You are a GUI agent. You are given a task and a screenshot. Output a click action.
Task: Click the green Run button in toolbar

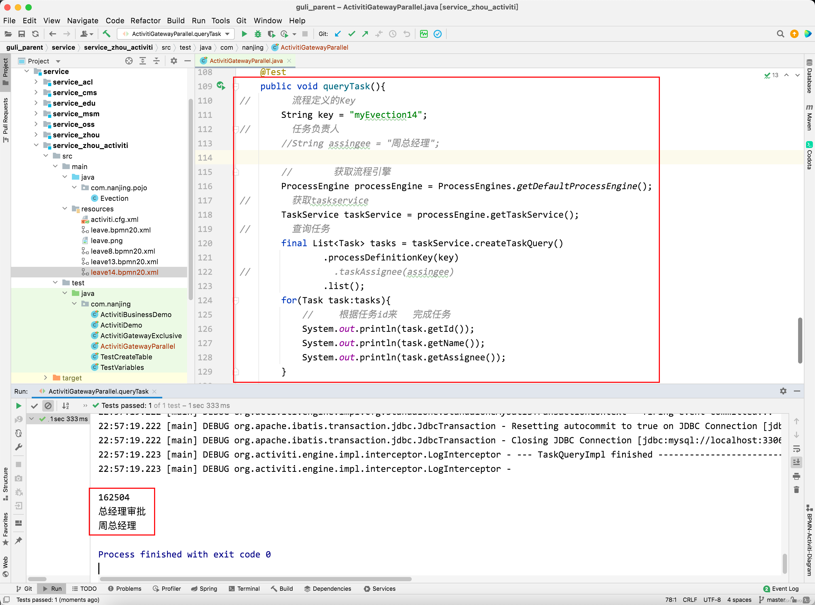pos(244,34)
